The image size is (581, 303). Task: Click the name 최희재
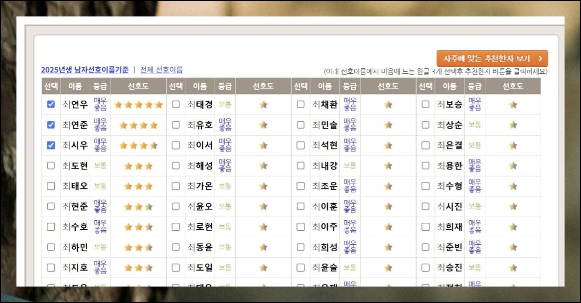[450, 227]
